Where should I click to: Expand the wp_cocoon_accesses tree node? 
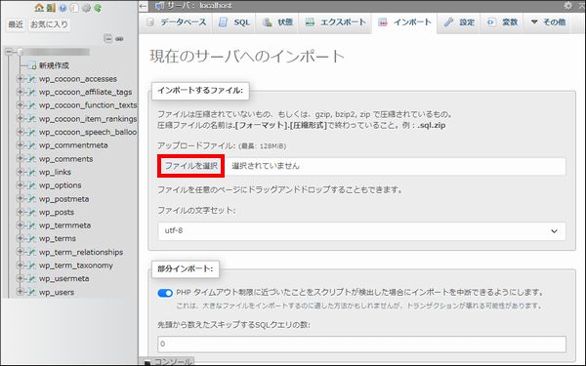point(21,79)
